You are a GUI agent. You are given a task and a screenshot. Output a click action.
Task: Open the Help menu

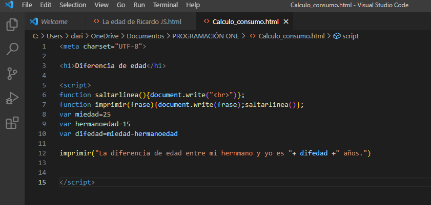[x=193, y=5]
